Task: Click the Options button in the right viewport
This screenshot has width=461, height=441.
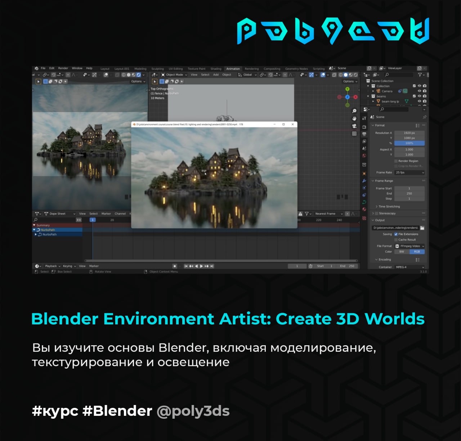Action: pyautogui.click(x=350, y=81)
